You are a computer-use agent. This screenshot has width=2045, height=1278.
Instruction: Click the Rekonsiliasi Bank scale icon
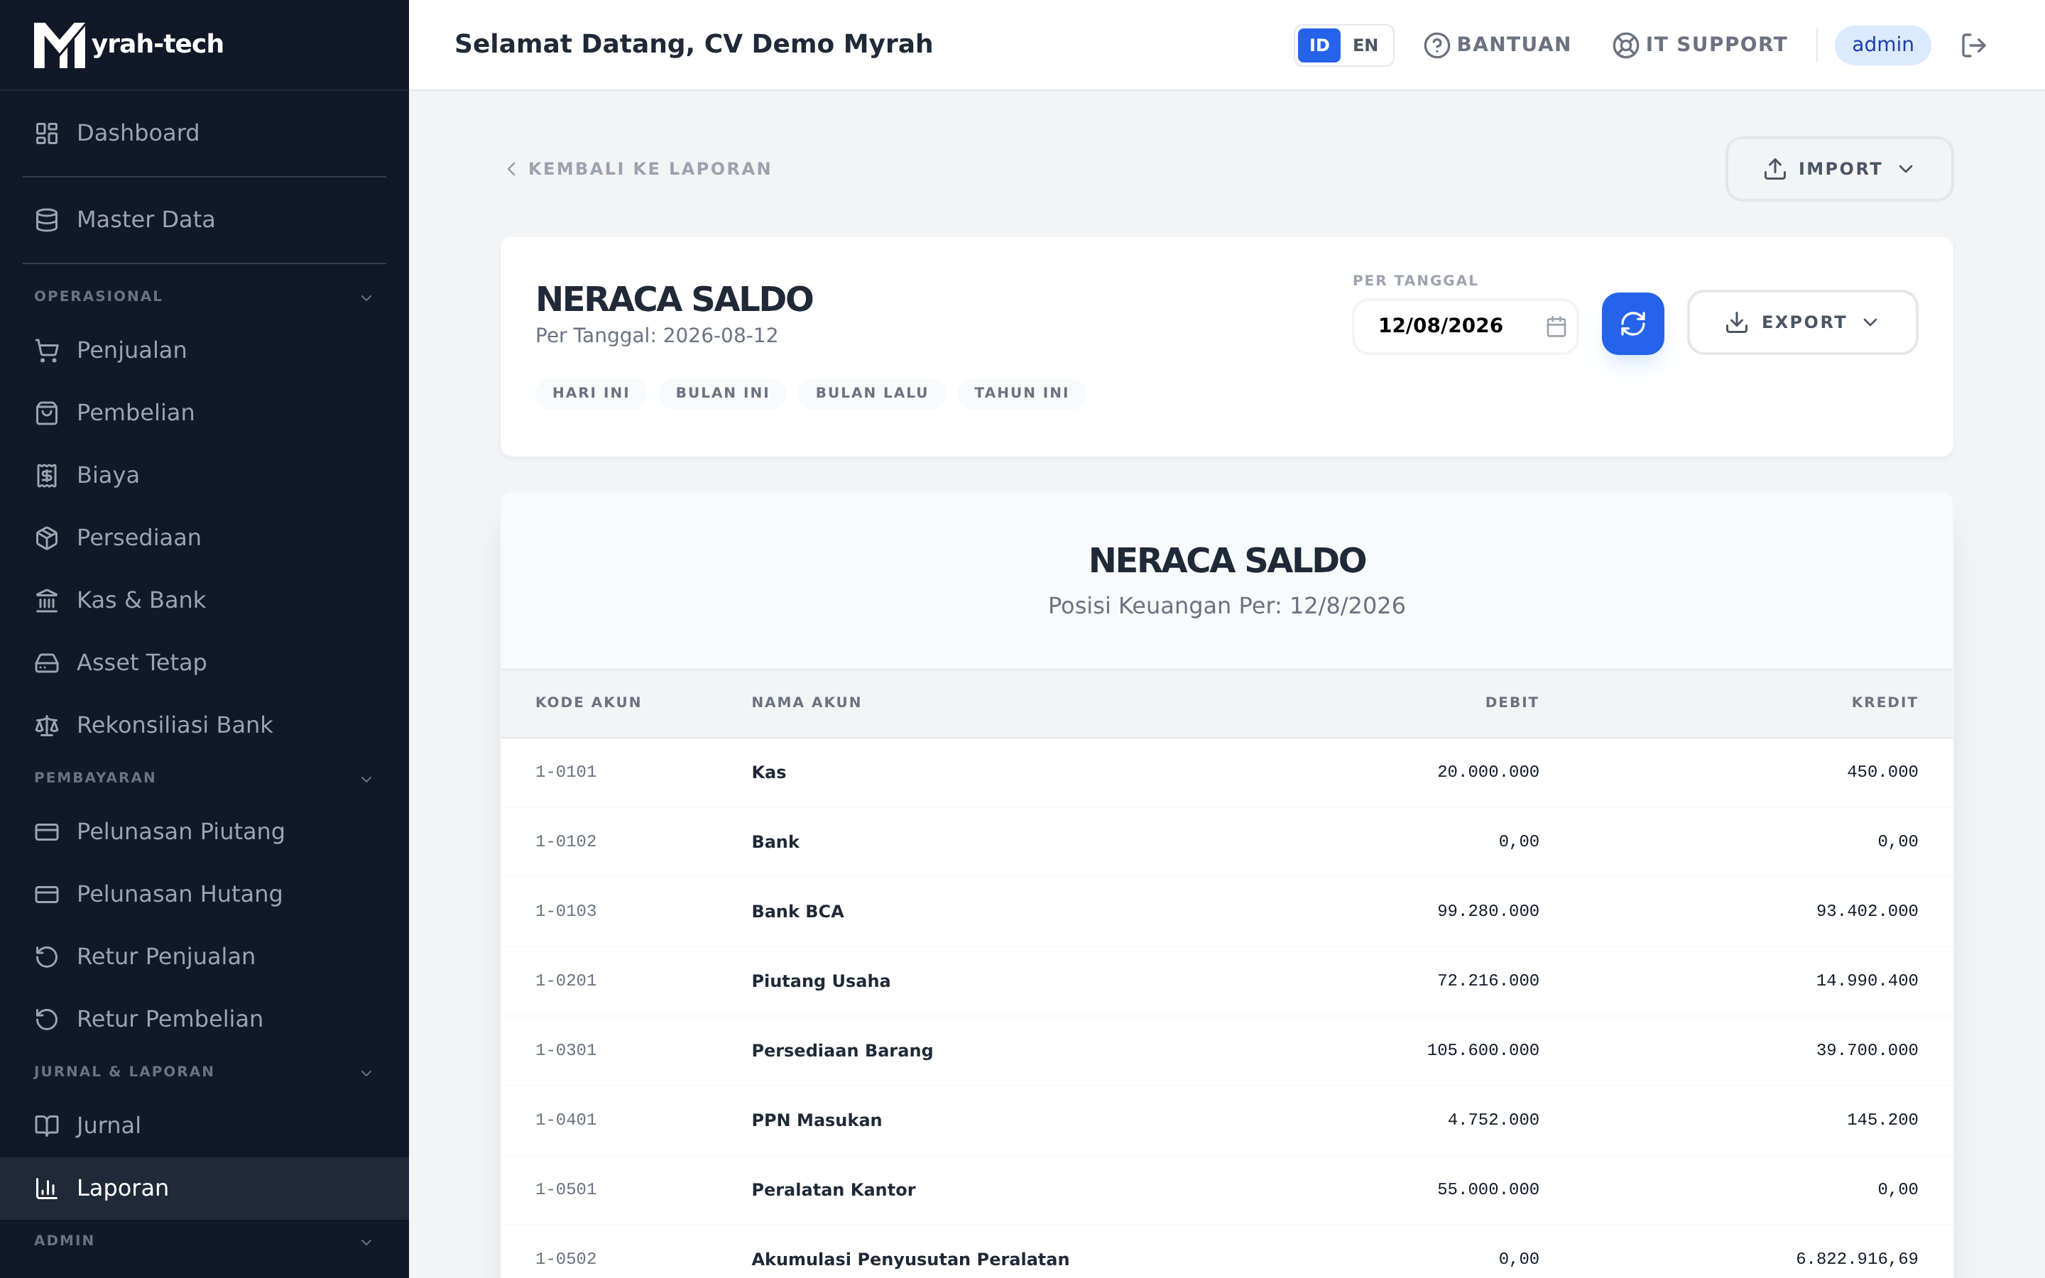(x=46, y=726)
